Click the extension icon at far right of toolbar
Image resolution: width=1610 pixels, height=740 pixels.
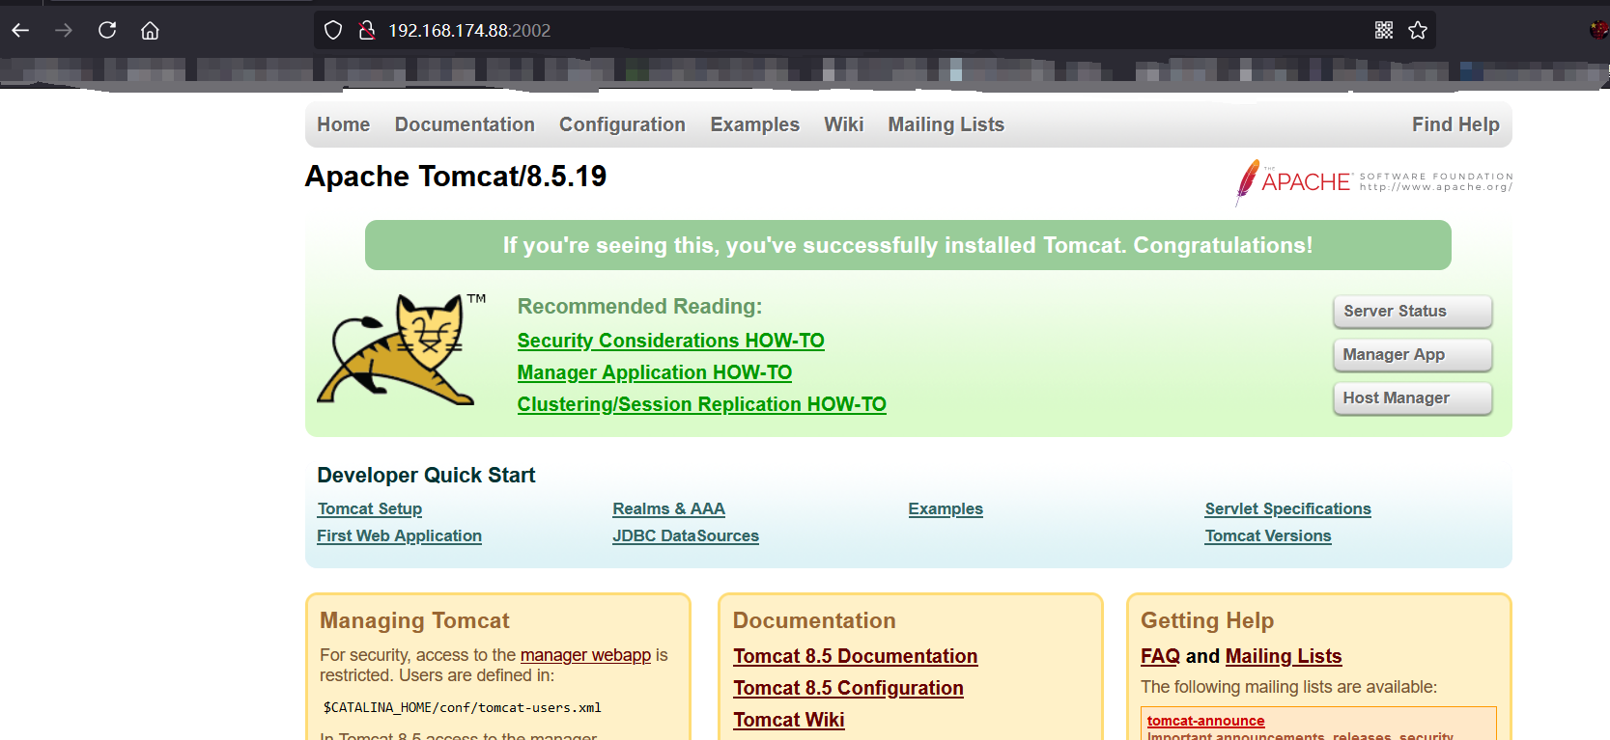(x=1599, y=30)
